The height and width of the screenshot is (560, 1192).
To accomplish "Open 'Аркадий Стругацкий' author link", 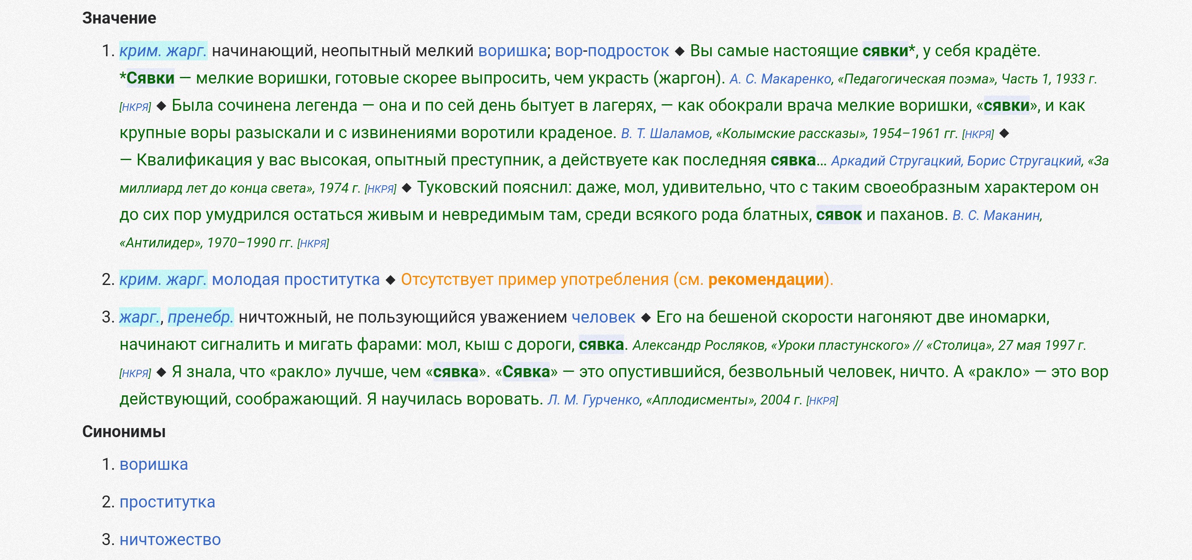I will (896, 161).
